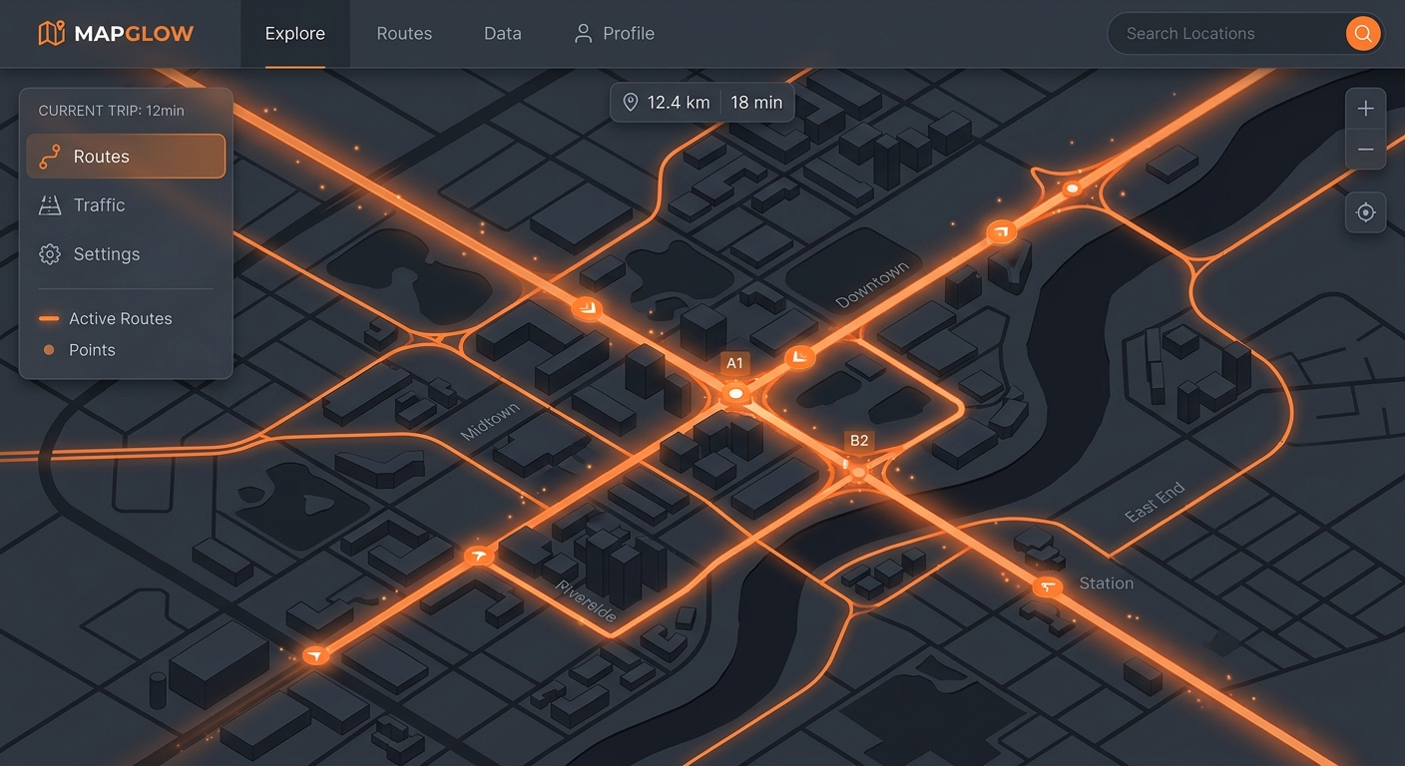Click the navigation arrow marker at lower-left road end
The image size is (1405, 766).
point(316,655)
